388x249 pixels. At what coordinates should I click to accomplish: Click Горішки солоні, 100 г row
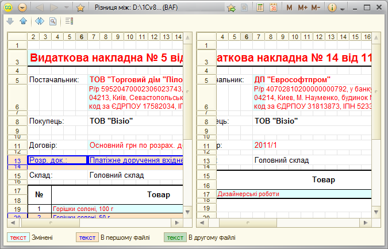(117, 209)
